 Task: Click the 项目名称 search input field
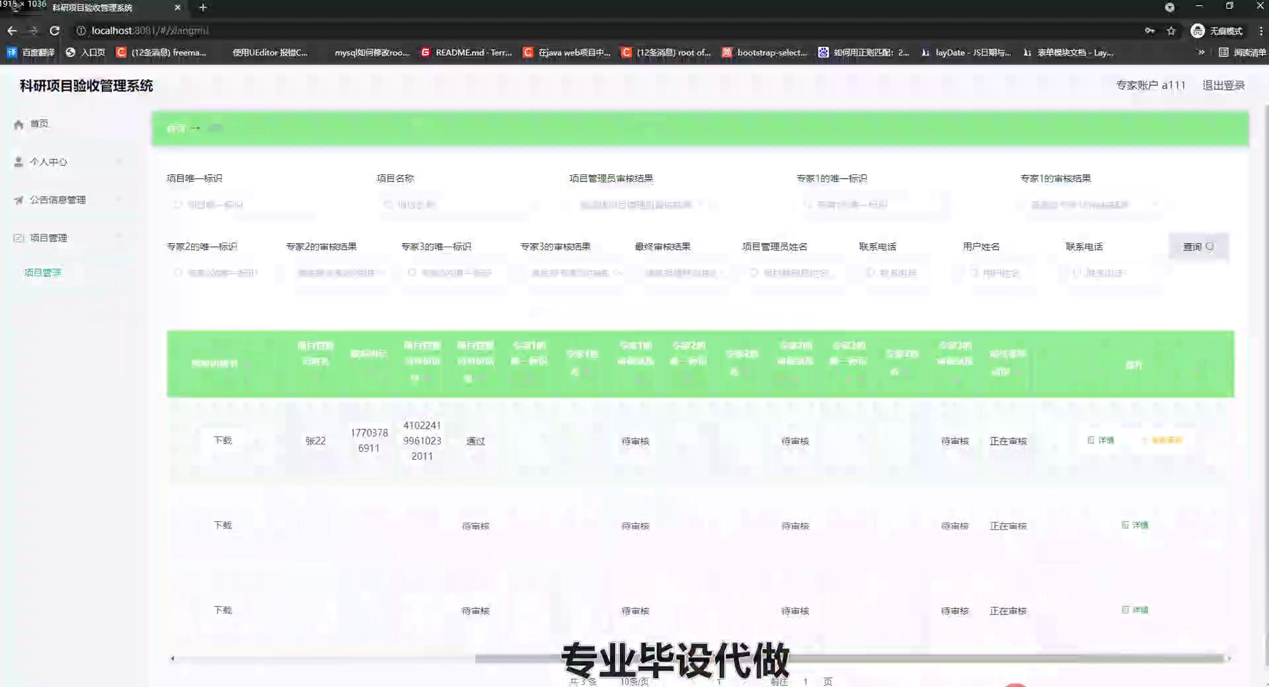(x=456, y=205)
